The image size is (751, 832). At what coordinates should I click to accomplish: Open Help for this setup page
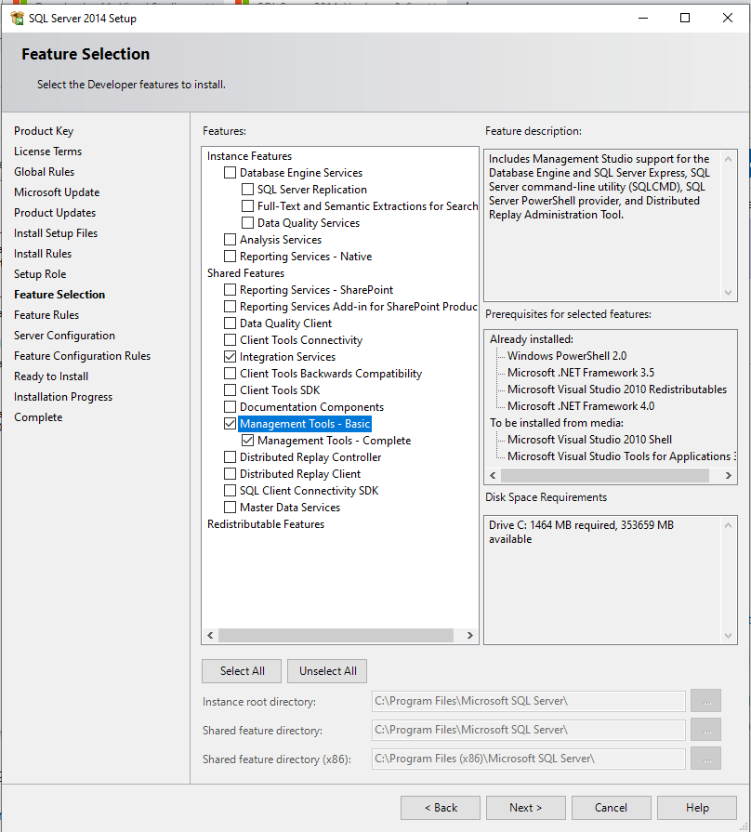coord(696,807)
